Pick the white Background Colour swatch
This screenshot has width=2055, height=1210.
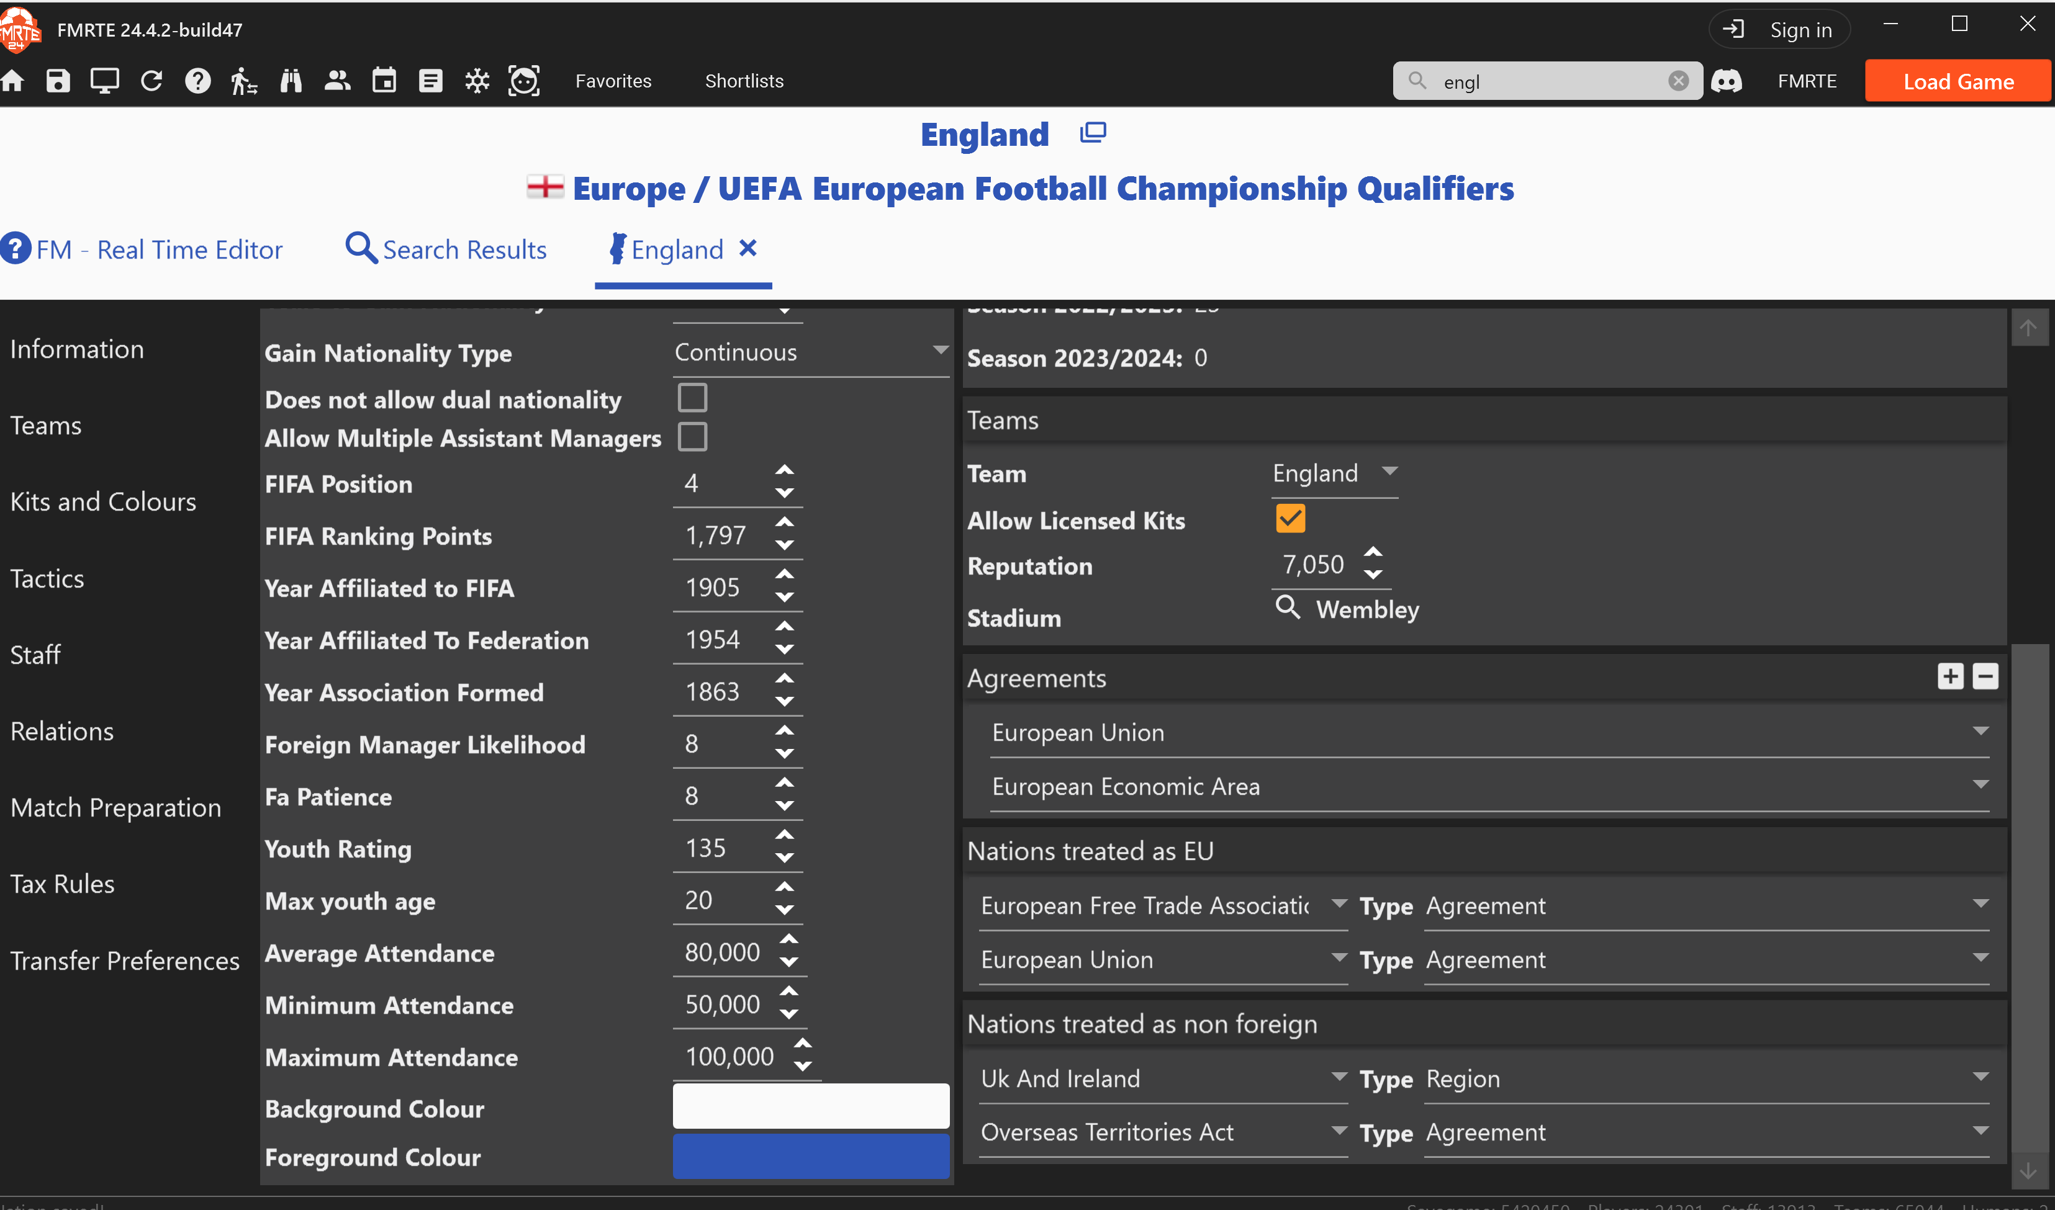tap(811, 1106)
